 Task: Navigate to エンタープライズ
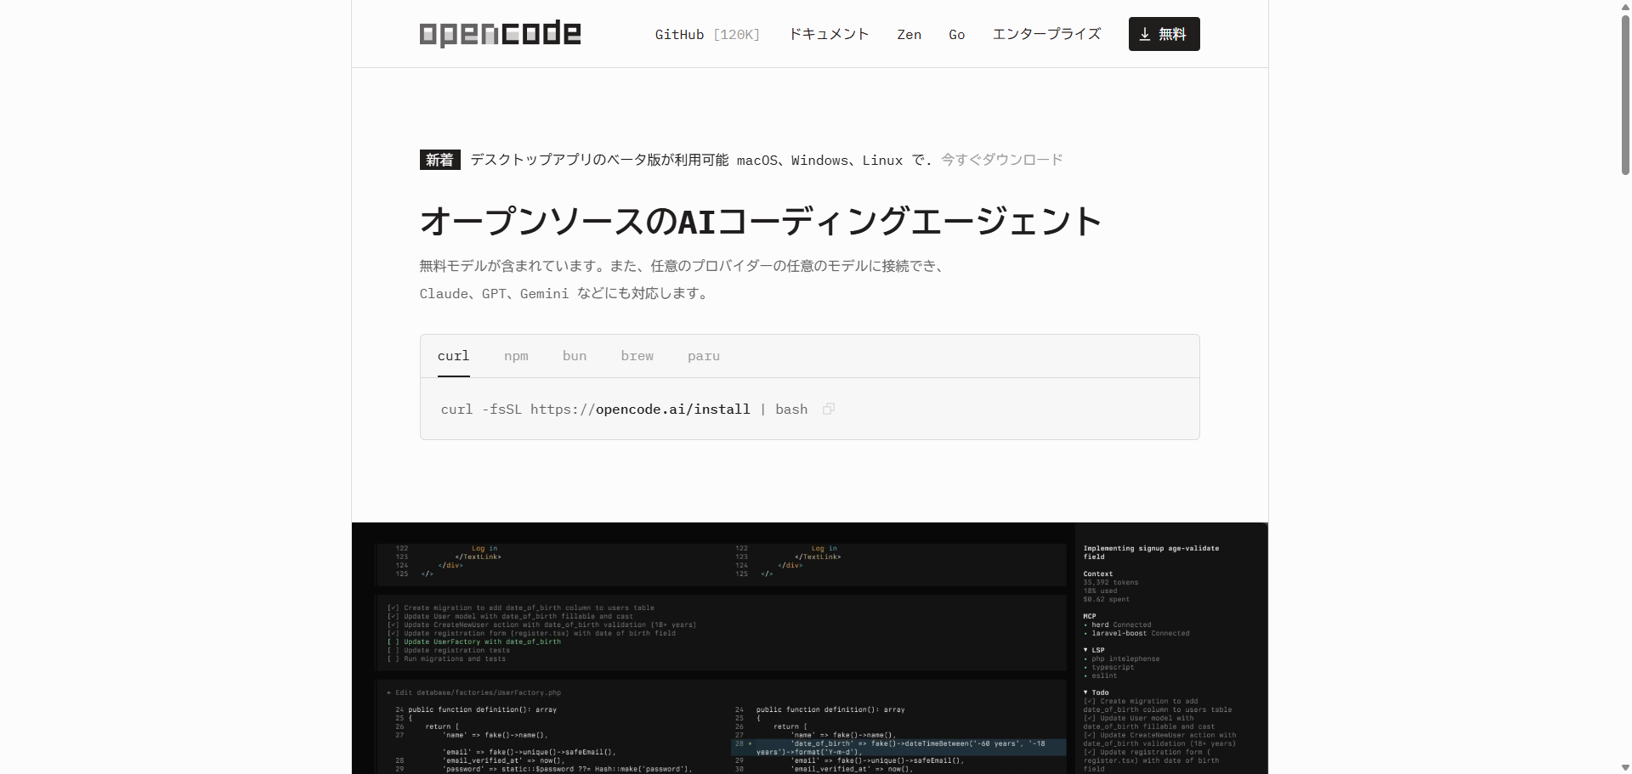pyautogui.click(x=1046, y=34)
